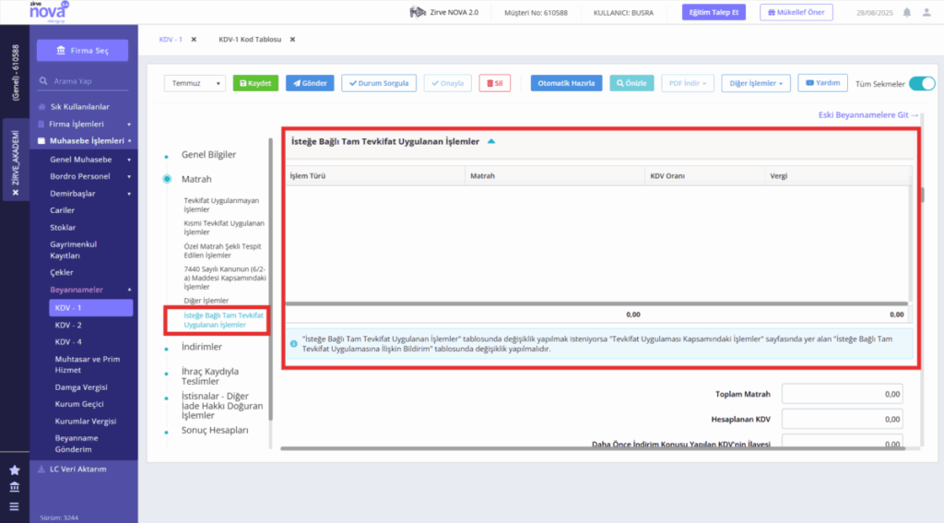Click the Toplam Matrah field
The height and width of the screenshot is (523, 944).
pos(842,394)
